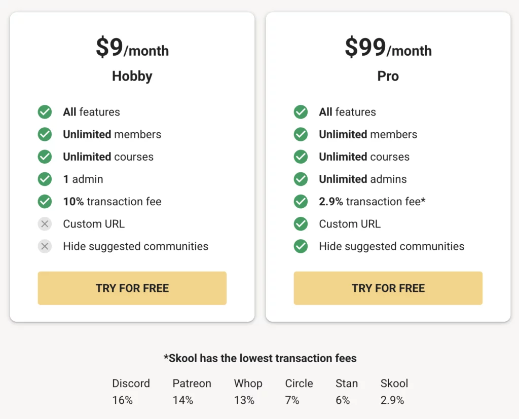Select the $9/month Hobby plan price
Image resolution: width=519 pixels, height=419 pixels.
tap(132, 48)
